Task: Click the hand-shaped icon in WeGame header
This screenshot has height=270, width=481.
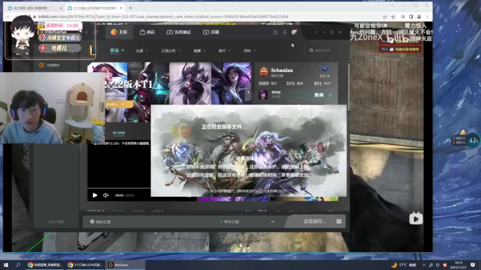Action: (275, 32)
